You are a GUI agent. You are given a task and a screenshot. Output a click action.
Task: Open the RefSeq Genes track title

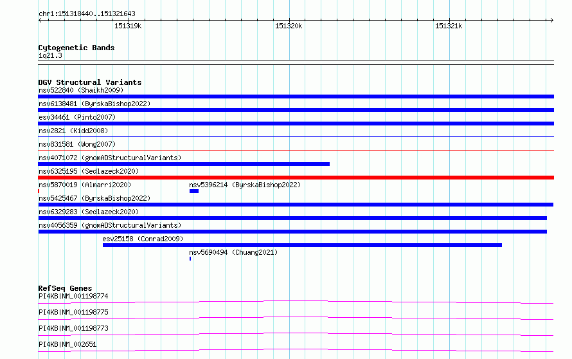tap(65, 288)
